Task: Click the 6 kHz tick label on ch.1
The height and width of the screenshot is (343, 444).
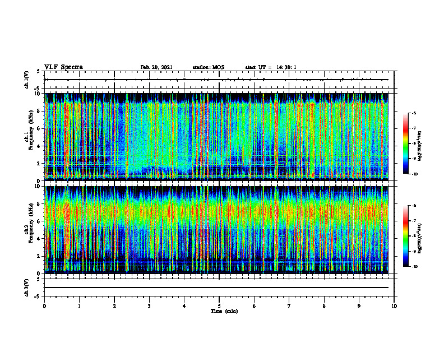Action: (39, 129)
